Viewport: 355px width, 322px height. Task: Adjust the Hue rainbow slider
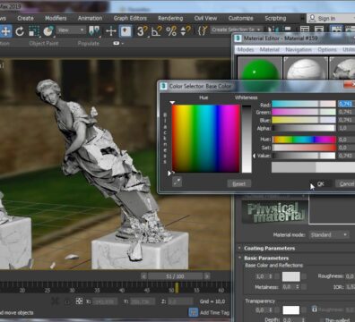304,140
